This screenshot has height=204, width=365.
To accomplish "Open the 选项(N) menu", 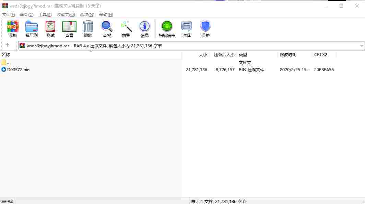I will (x=87, y=15).
